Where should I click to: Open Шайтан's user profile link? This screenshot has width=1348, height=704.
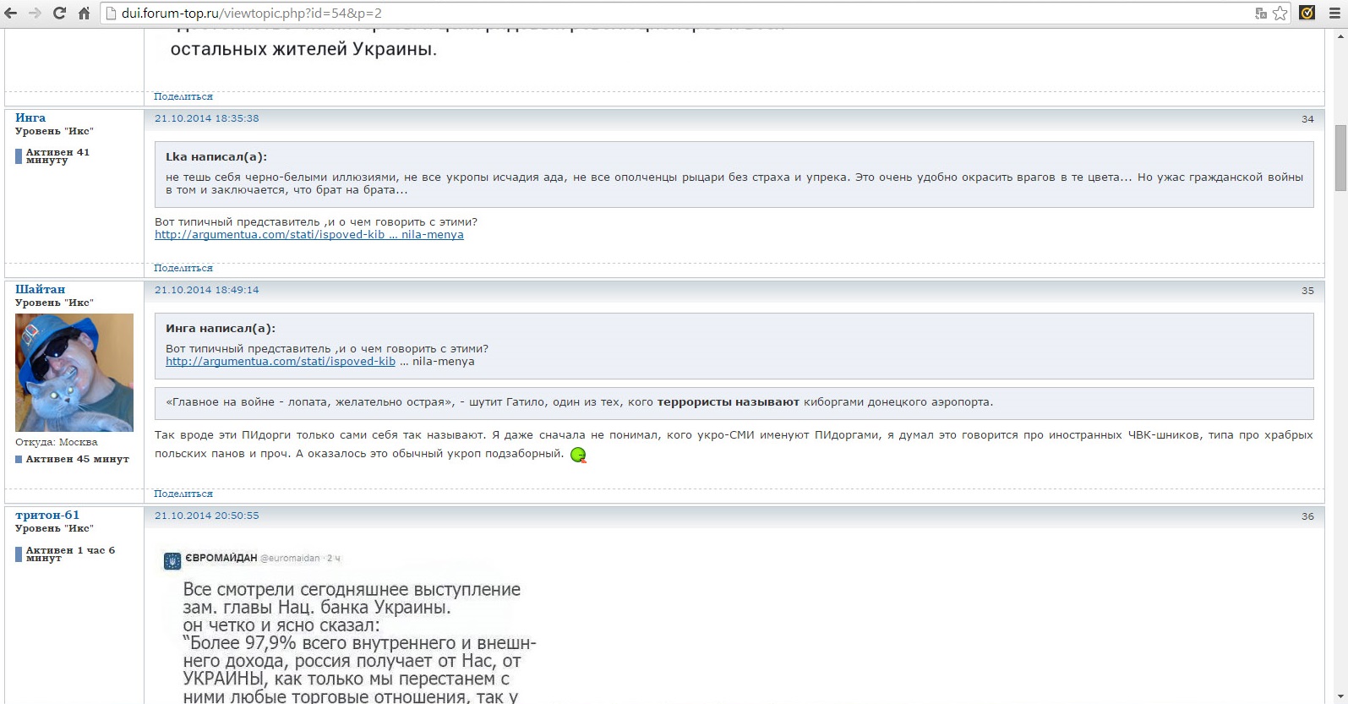tap(40, 289)
